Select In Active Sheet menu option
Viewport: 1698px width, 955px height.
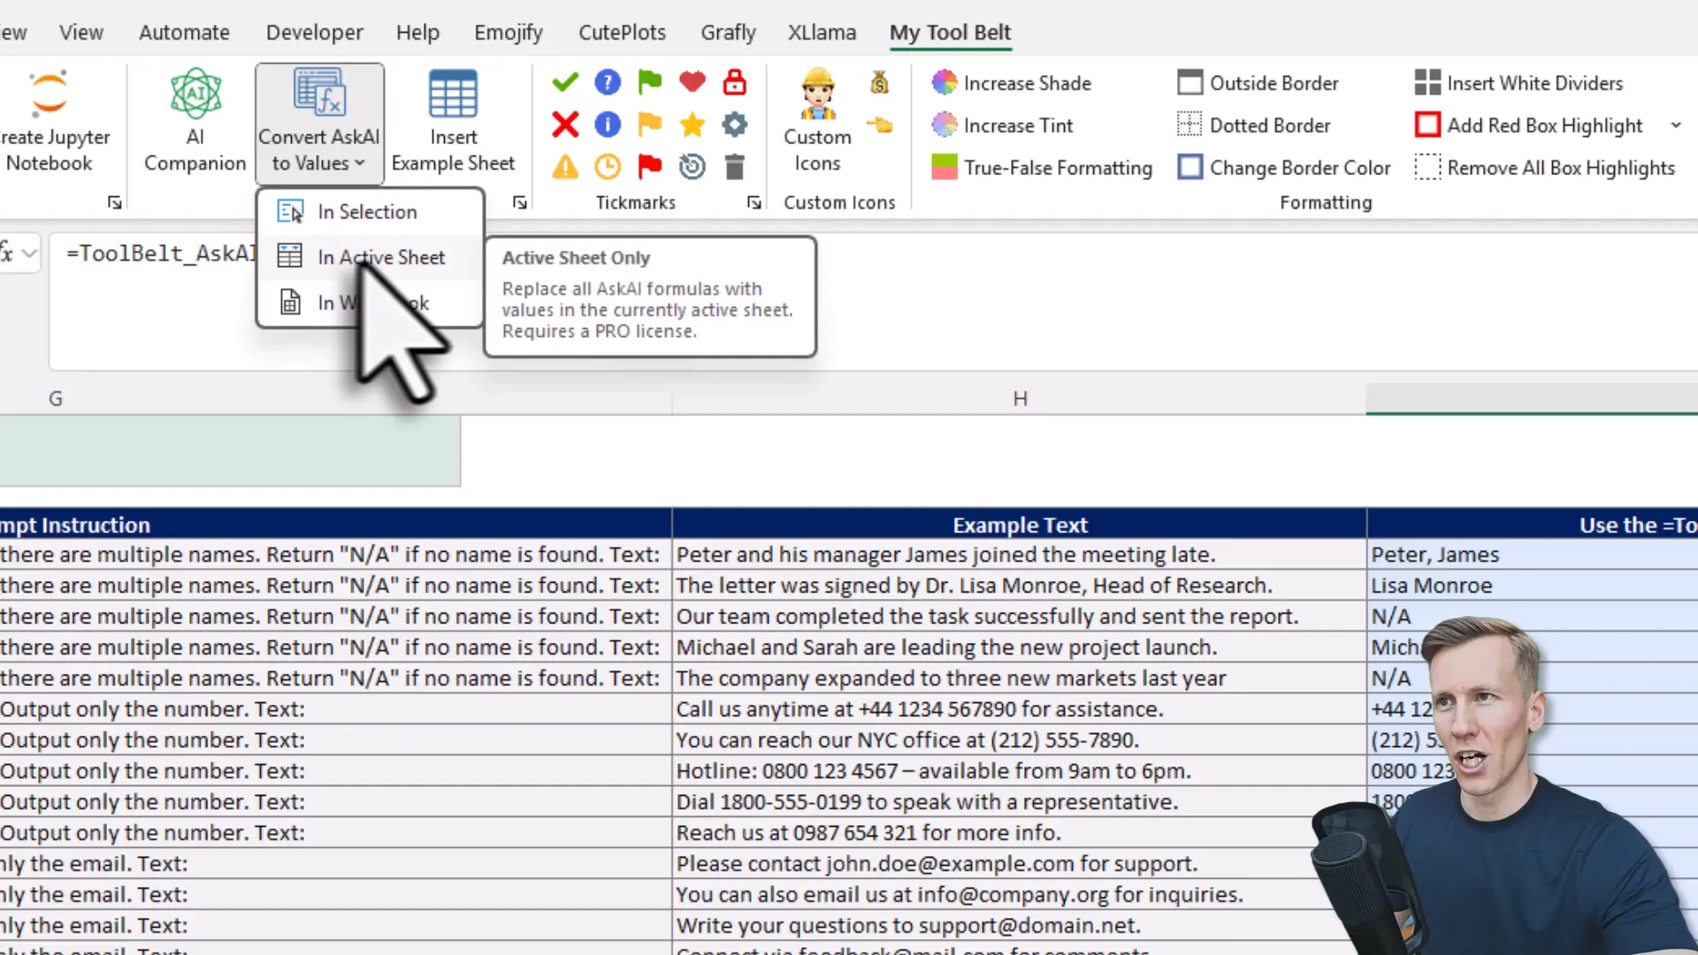pyautogui.click(x=381, y=257)
